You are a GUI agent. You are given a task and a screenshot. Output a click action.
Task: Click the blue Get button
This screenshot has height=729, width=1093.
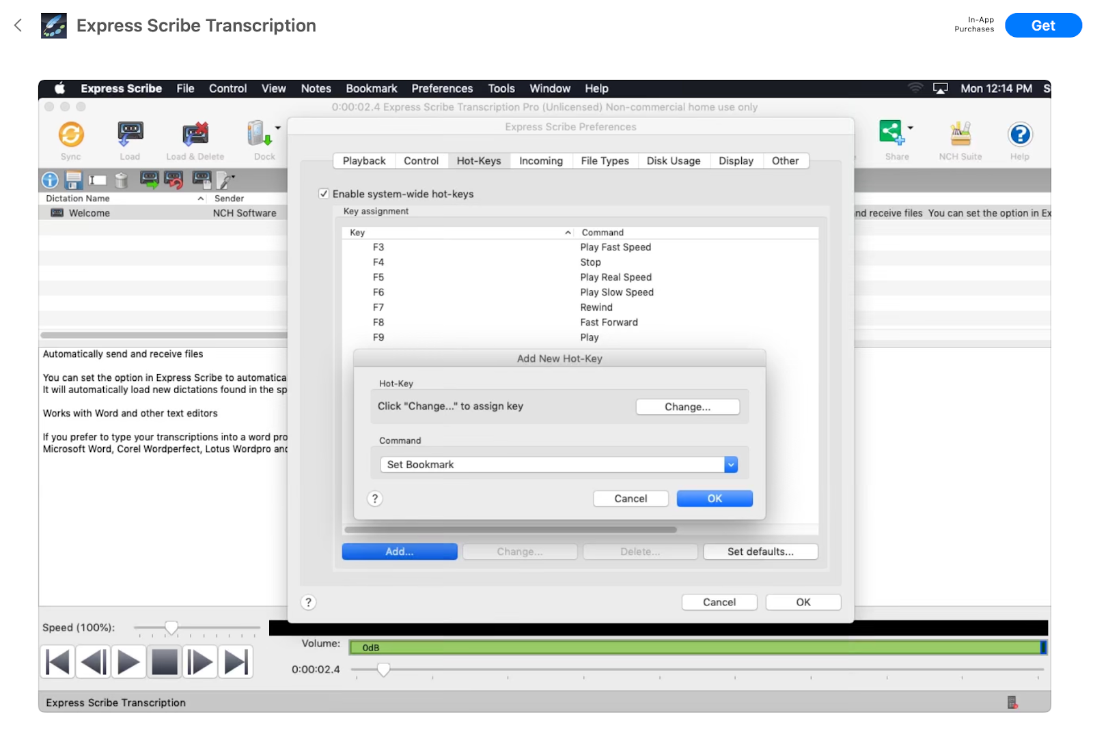tap(1043, 25)
